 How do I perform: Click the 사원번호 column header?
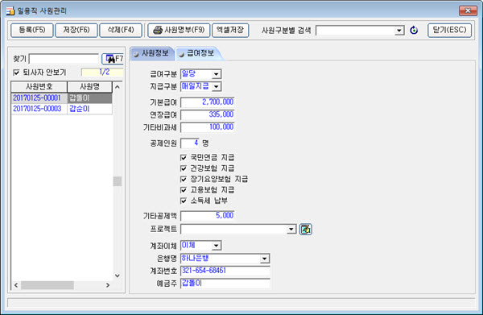(39, 87)
